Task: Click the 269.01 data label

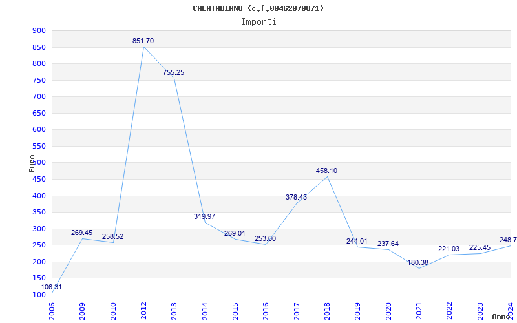Action: [x=235, y=233]
